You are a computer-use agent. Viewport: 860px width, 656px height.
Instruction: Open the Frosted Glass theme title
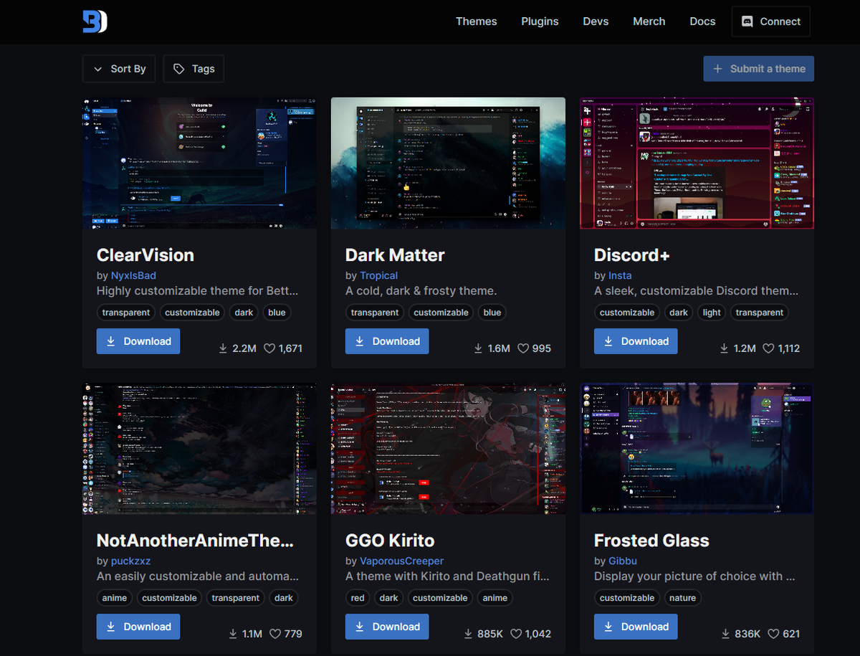[x=651, y=541]
